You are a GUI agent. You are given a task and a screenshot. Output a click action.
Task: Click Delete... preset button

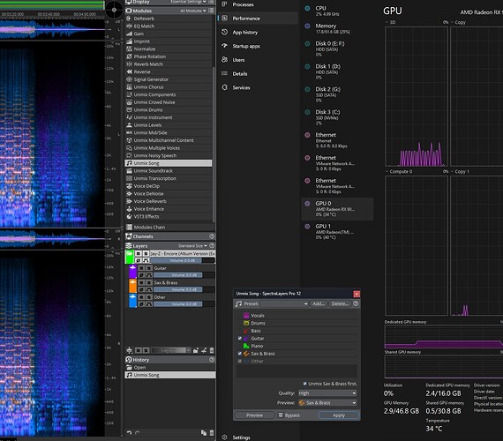pyautogui.click(x=340, y=303)
